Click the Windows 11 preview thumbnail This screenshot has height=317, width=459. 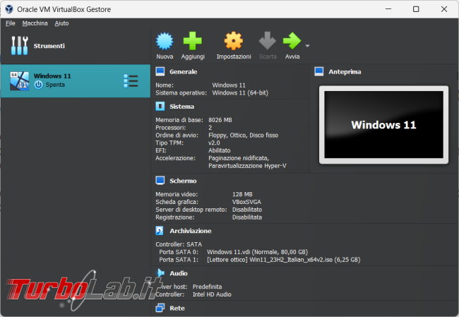click(383, 125)
